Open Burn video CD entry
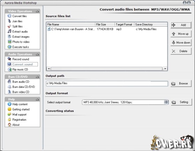Viewport: 195px width, 151px height. (21, 92)
